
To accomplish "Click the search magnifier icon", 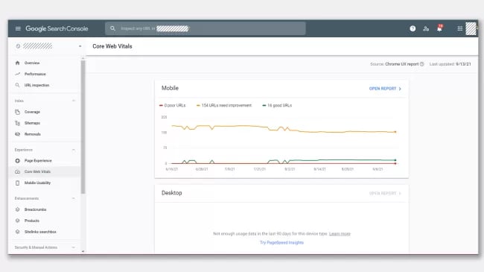I will point(112,28).
